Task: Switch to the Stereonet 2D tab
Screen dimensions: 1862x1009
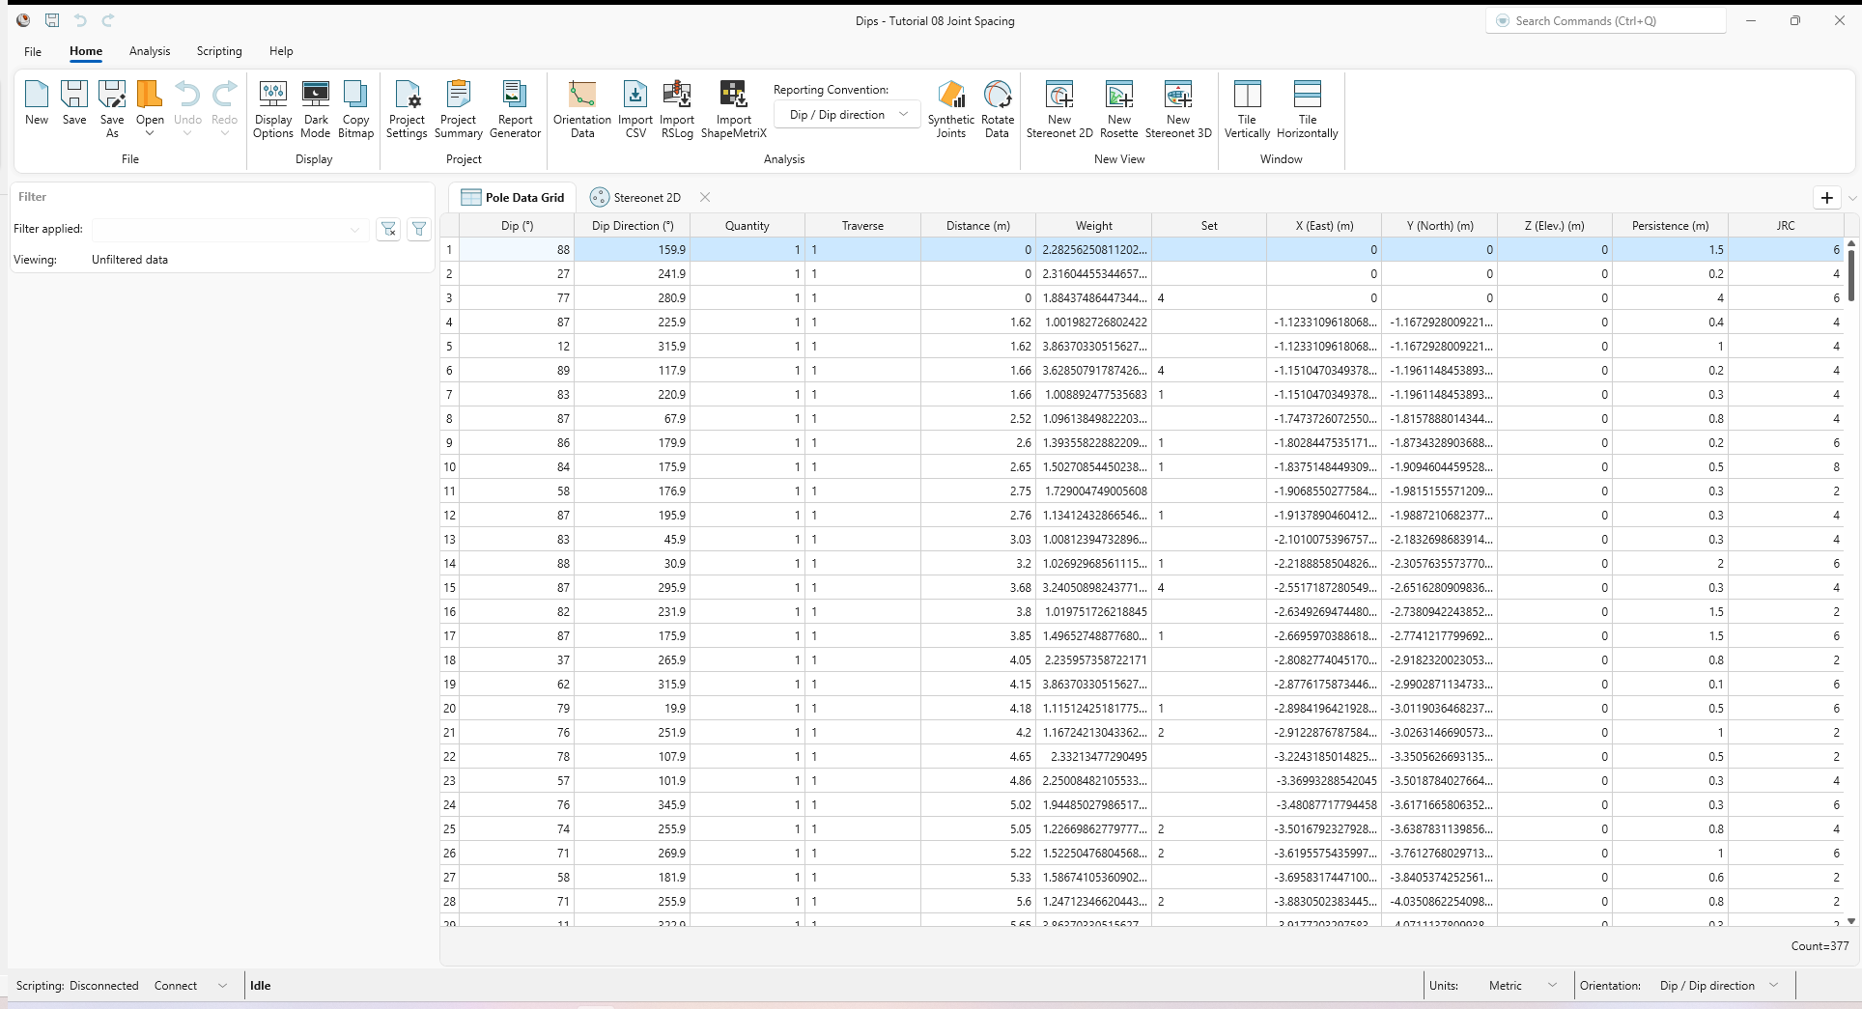Action: [x=644, y=197]
